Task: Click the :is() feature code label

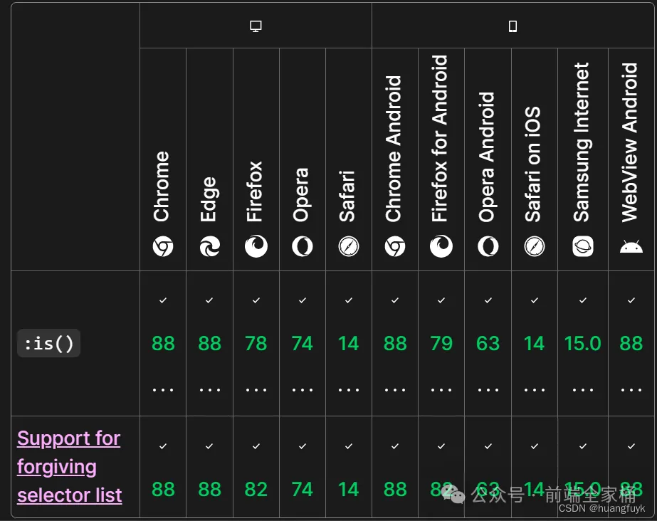Action: point(48,344)
